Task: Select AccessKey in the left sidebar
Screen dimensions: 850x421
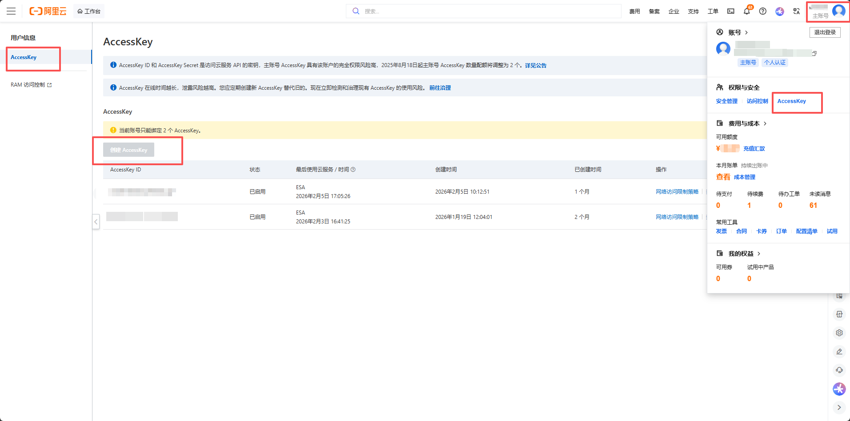Action: 24,57
